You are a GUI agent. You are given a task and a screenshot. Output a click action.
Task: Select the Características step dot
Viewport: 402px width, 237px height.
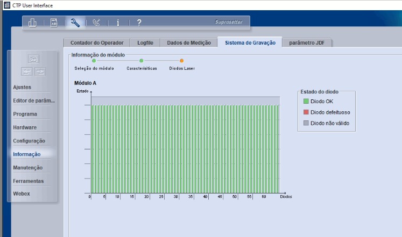pos(142,61)
